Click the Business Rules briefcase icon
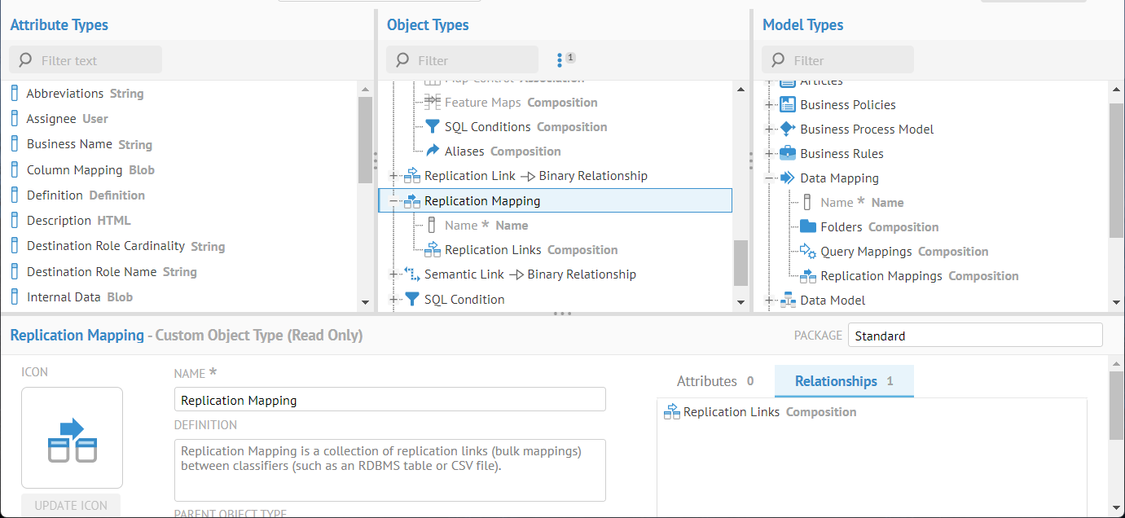This screenshot has width=1125, height=518. pos(788,153)
